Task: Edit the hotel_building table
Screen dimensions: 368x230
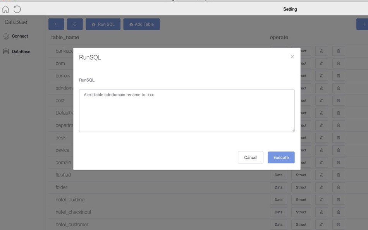Action: (x=322, y=200)
